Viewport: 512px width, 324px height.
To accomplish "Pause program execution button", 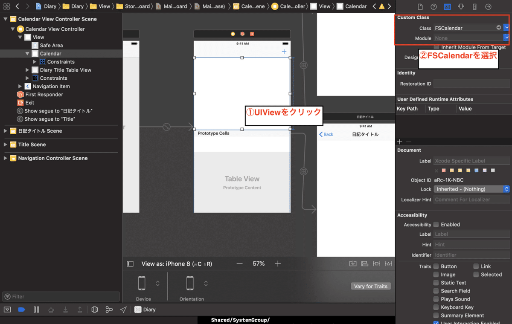I will pos(36,310).
